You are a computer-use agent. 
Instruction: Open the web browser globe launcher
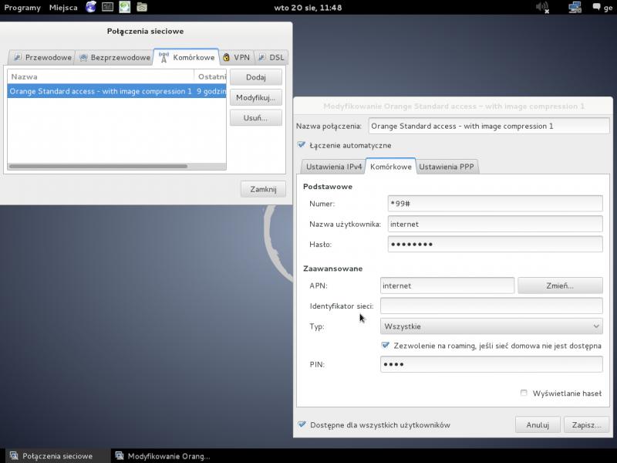pos(91,8)
